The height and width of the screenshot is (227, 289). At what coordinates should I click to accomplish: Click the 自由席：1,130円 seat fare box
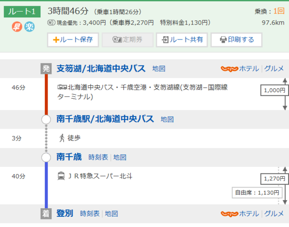pyautogui.click(x=256, y=193)
